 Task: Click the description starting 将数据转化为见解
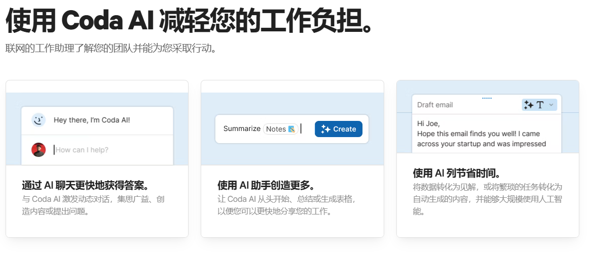click(x=487, y=199)
